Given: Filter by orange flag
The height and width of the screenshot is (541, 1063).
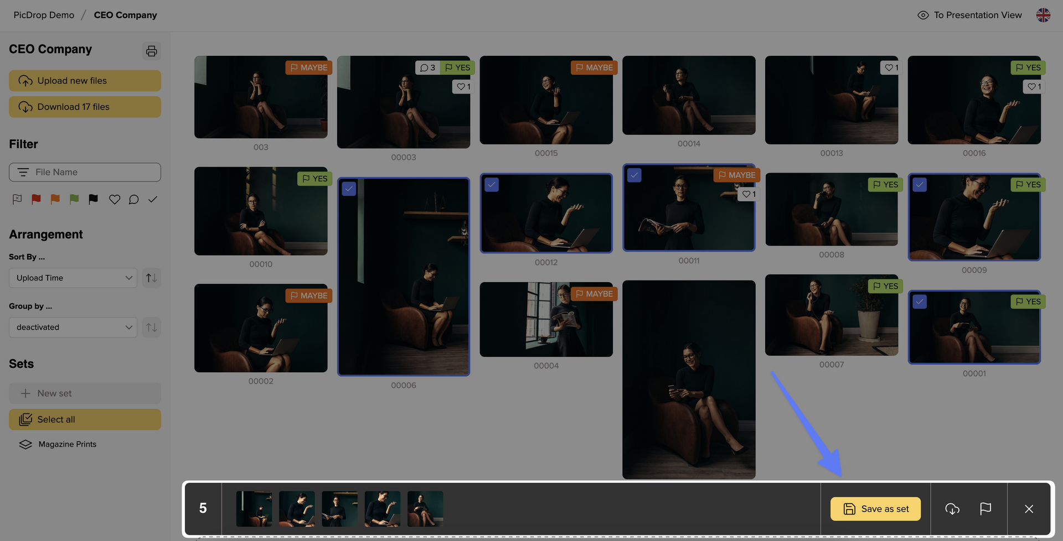Looking at the screenshot, I should 55,199.
